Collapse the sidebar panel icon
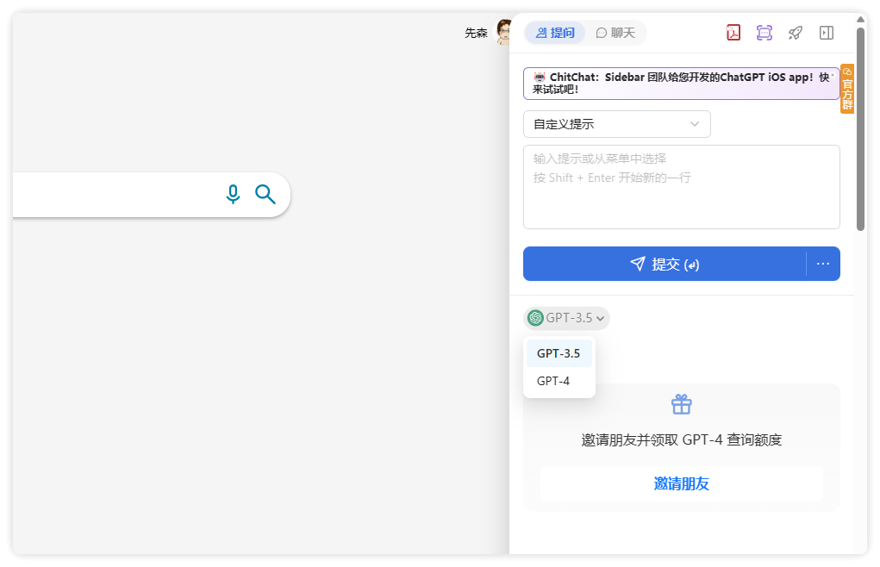This screenshot has height=567, width=880. click(826, 33)
